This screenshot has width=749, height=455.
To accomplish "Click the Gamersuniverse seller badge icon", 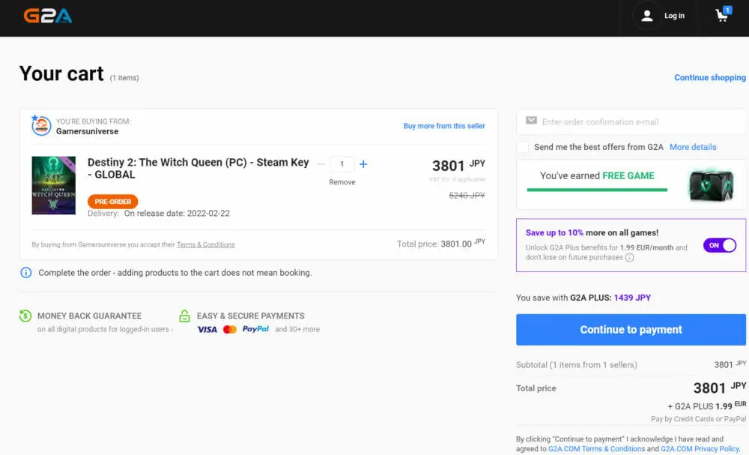I will tap(41, 125).
